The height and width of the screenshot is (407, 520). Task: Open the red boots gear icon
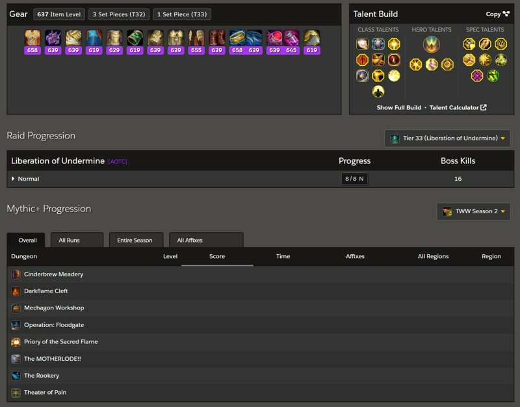[x=217, y=38]
